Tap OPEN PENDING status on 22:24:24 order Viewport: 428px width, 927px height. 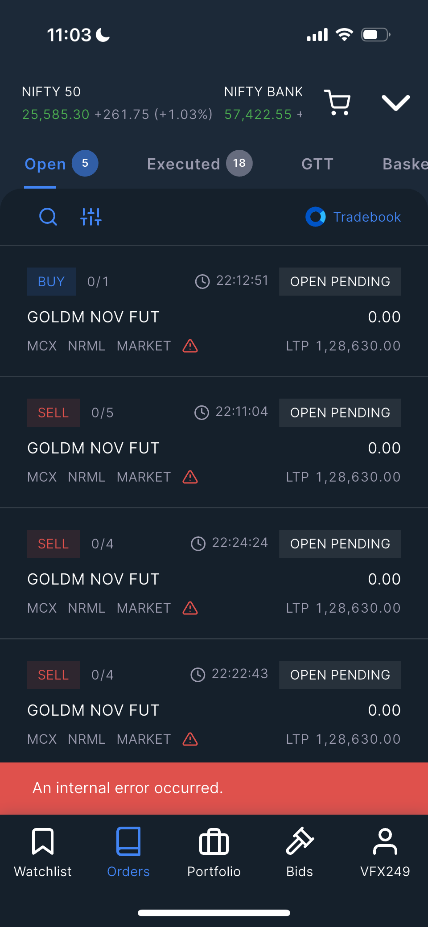pos(340,544)
